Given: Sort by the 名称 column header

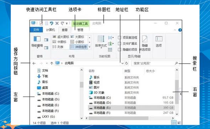Looking at the screenshot, I should (92, 71).
